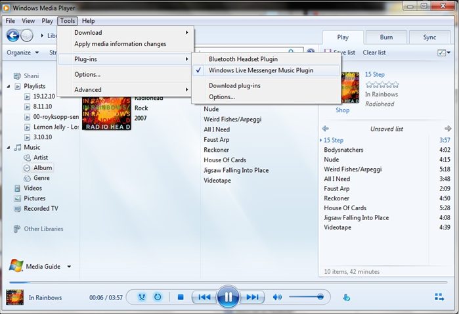459x314 pixels.
Task: Skip to next track
Action: click(252, 298)
